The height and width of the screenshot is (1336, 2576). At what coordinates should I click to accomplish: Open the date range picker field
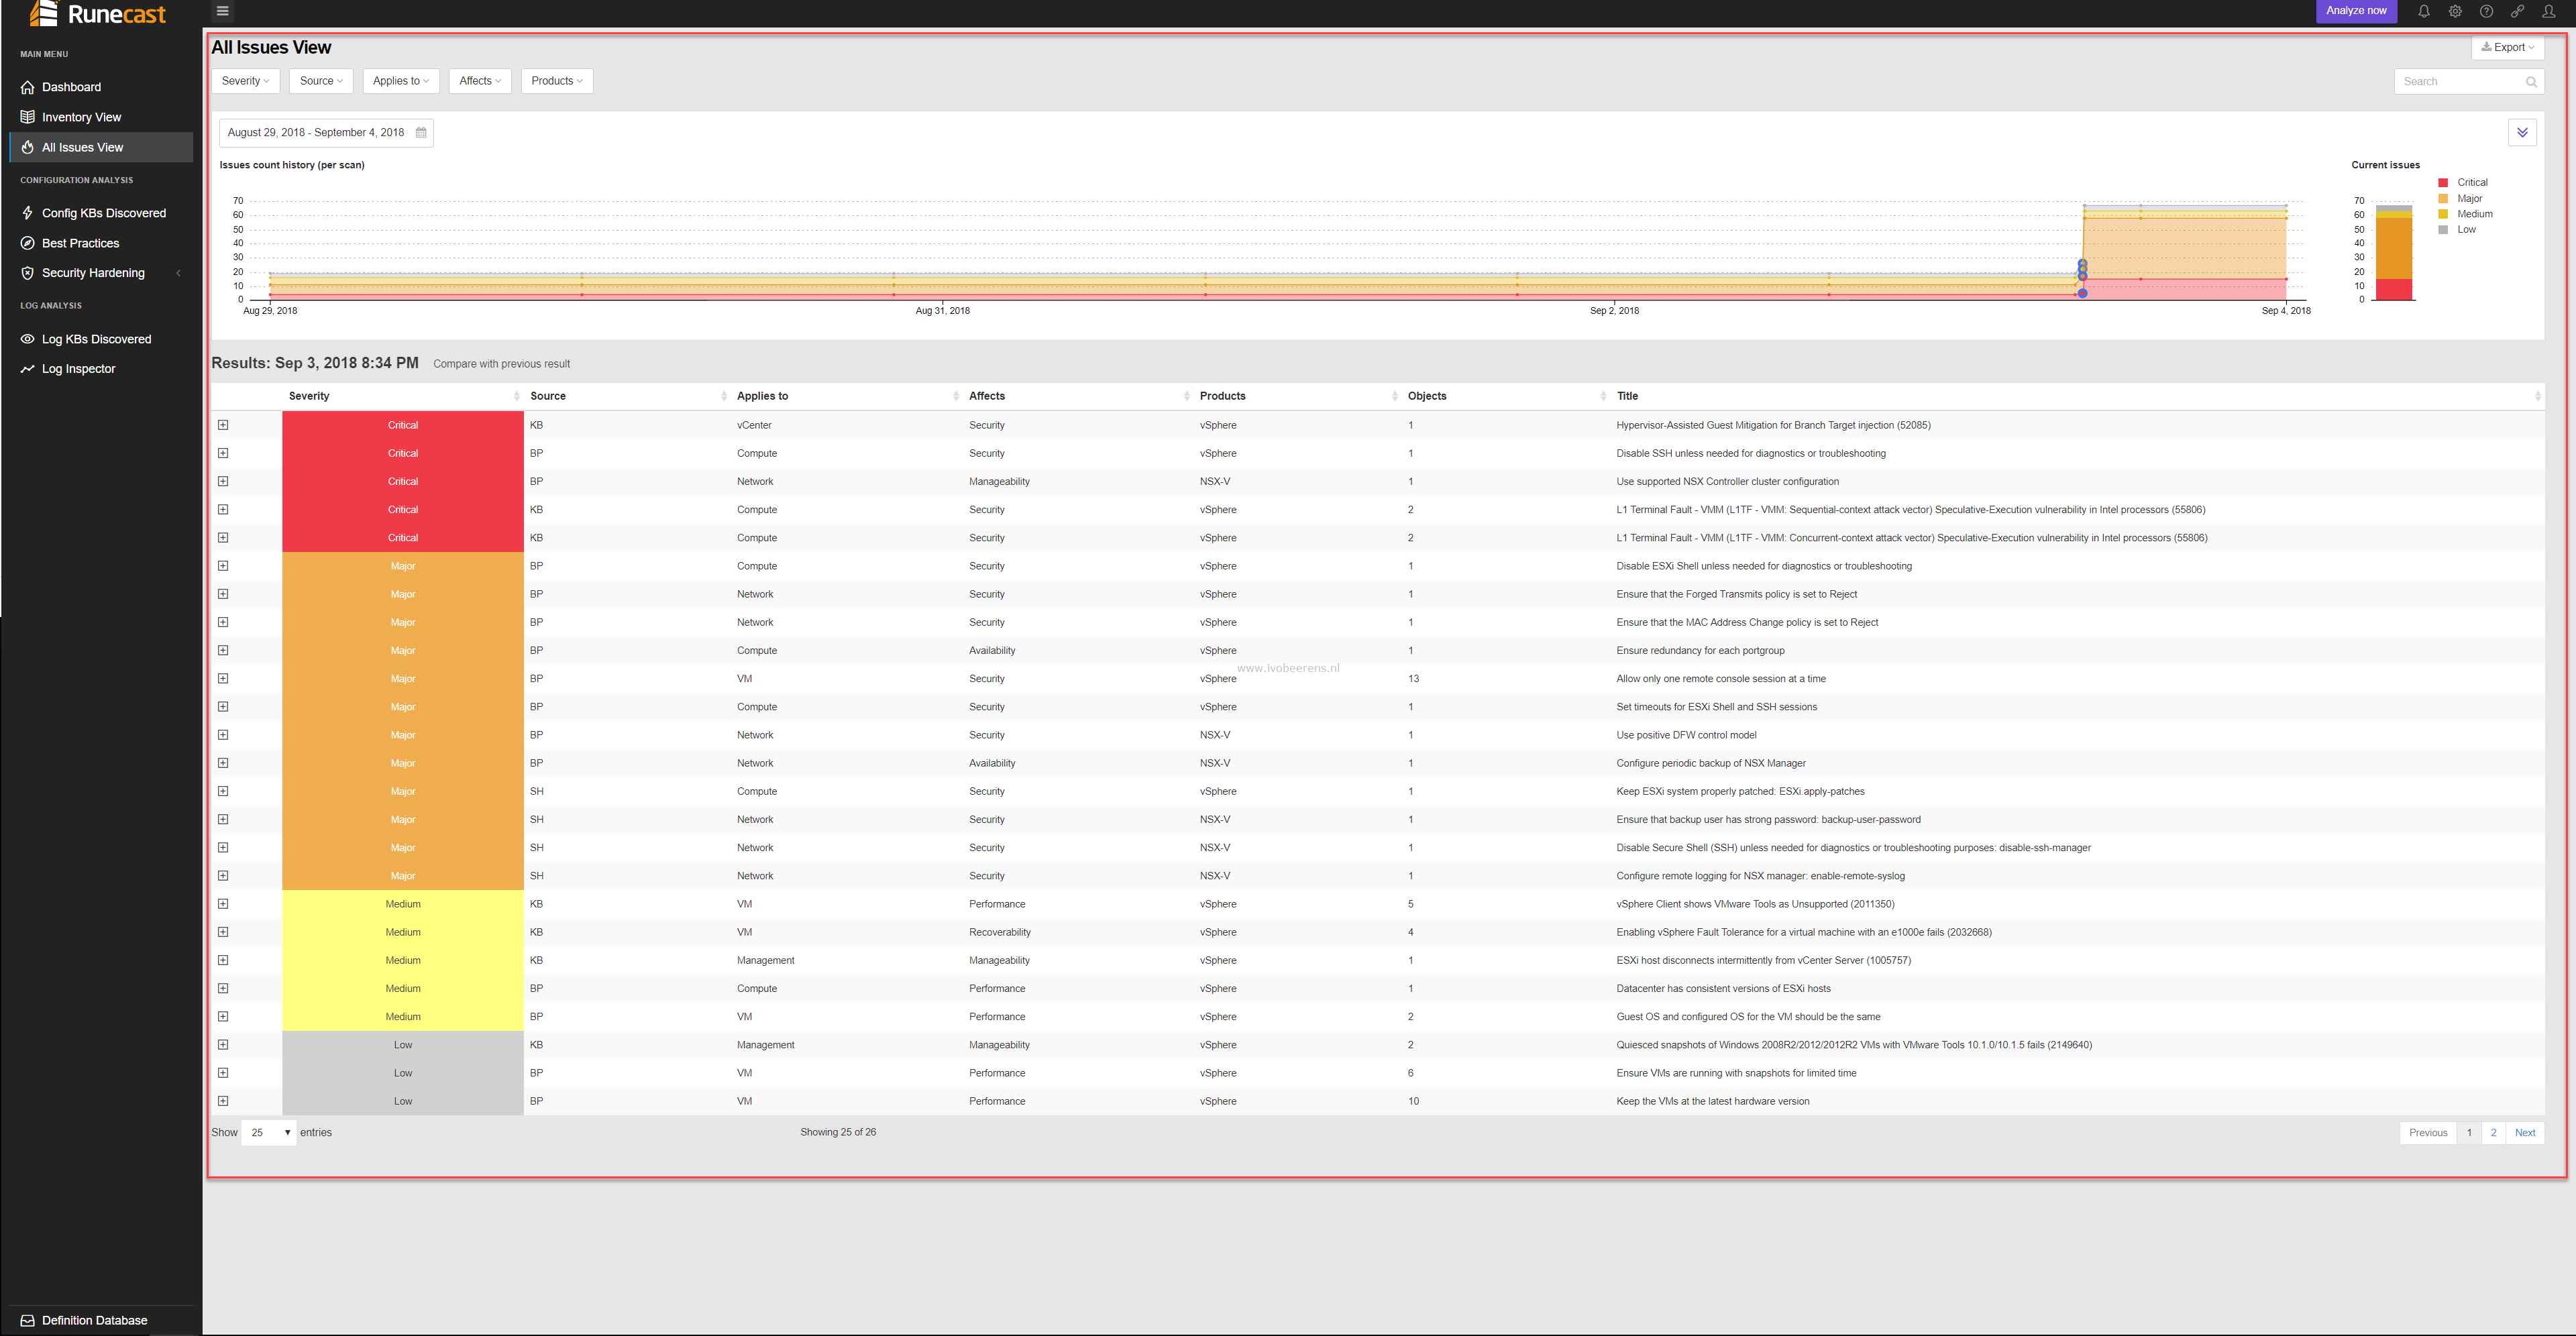[326, 132]
